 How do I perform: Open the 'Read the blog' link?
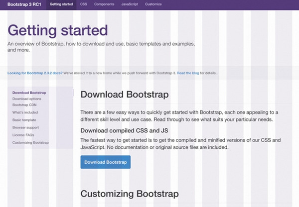click(x=188, y=73)
